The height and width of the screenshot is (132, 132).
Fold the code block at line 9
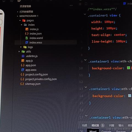coord(85,60)
